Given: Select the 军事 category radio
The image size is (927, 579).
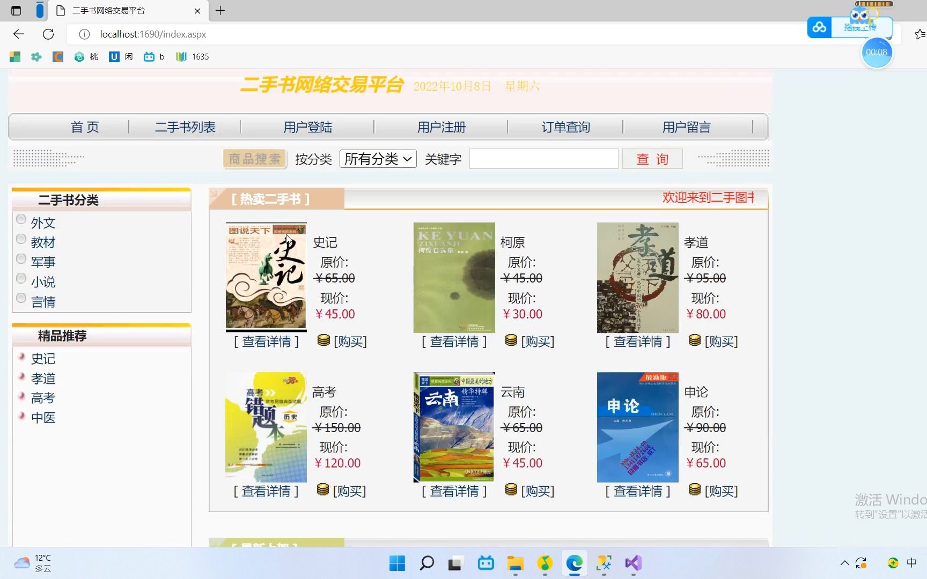Looking at the screenshot, I should pos(21,258).
